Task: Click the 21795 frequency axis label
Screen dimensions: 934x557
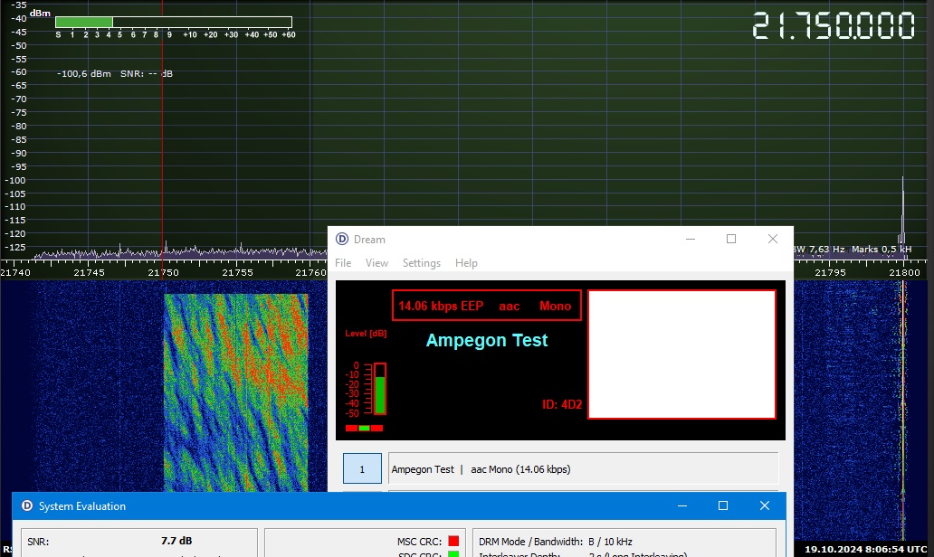Action: tap(830, 272)
